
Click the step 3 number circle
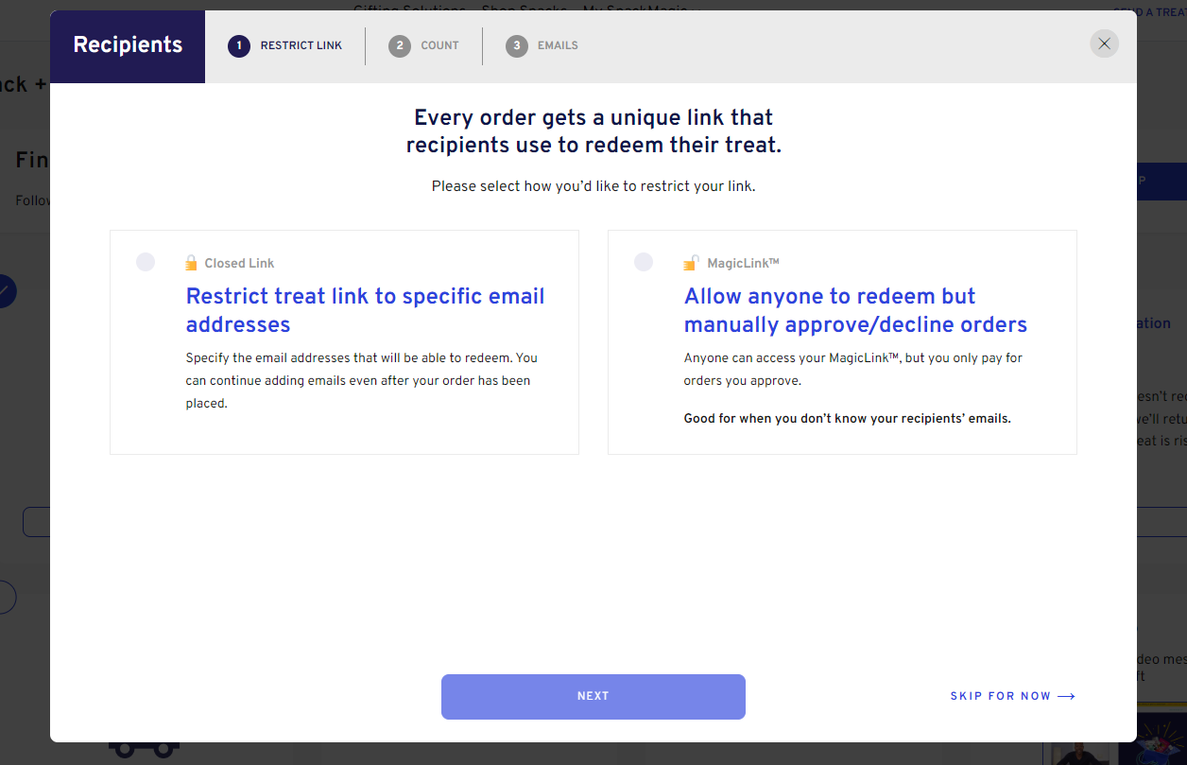point(517,45)
